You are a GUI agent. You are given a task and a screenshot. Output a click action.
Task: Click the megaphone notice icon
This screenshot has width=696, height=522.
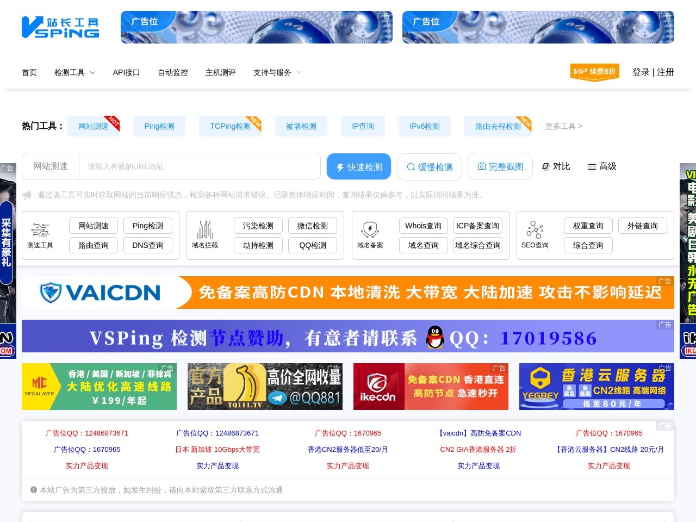(27, 195)
